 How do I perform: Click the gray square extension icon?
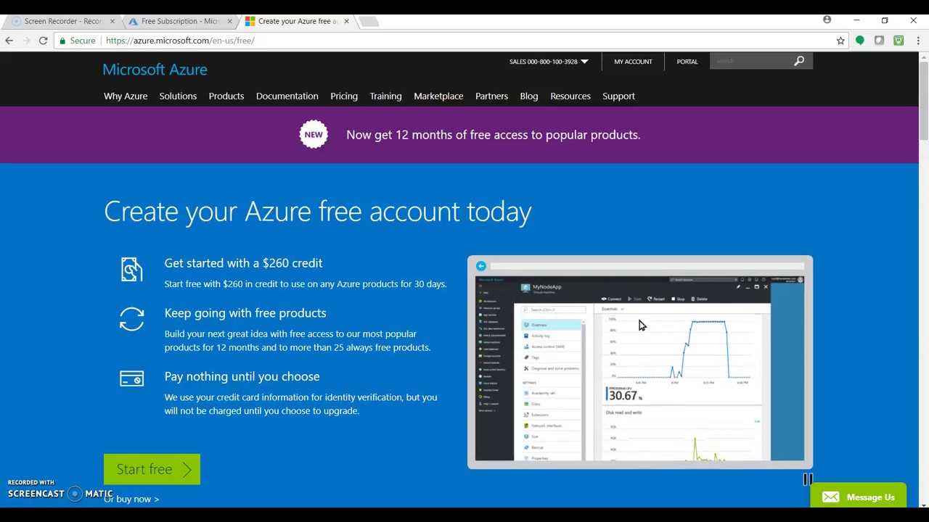(x=879, y=41)
